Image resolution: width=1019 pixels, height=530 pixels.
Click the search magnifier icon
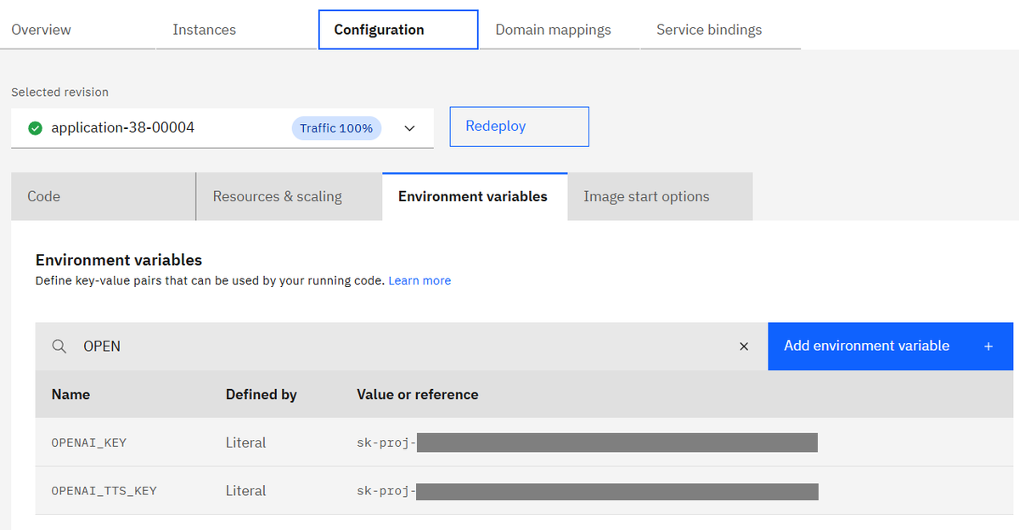(58, 346)
